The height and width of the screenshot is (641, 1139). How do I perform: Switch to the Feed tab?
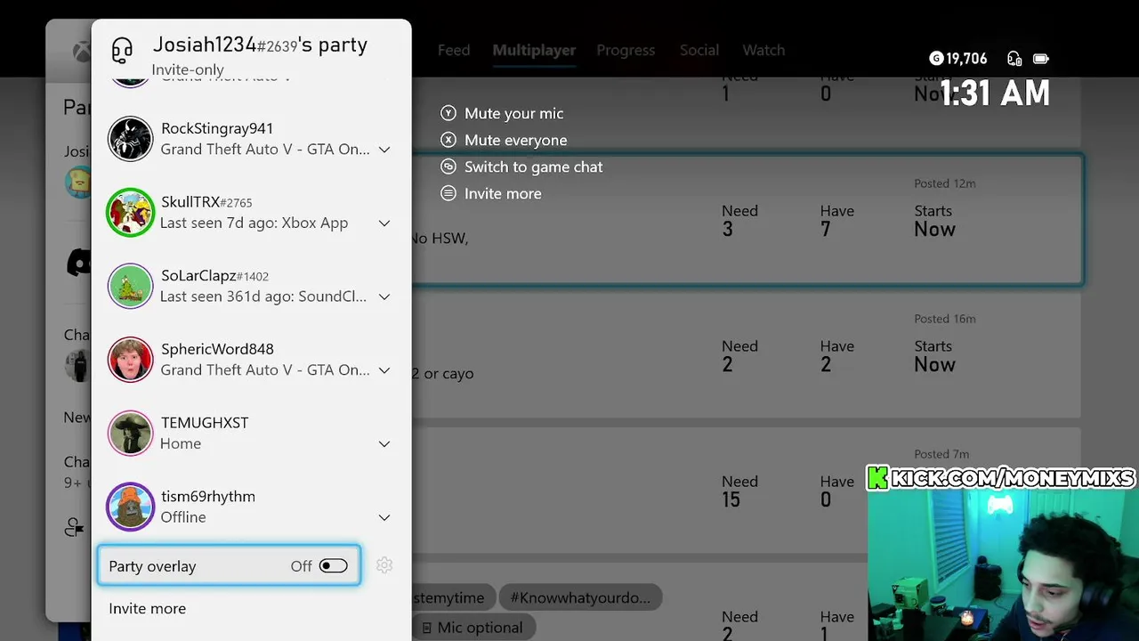(454, 50)
